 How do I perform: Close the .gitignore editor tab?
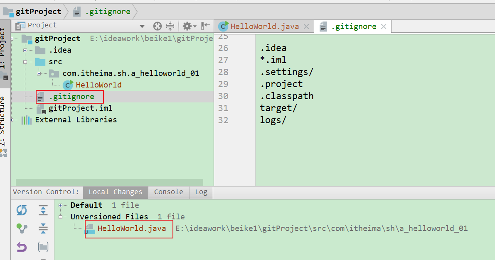(x=384, y=27)
